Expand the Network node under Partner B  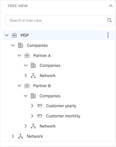coord(25,126)
